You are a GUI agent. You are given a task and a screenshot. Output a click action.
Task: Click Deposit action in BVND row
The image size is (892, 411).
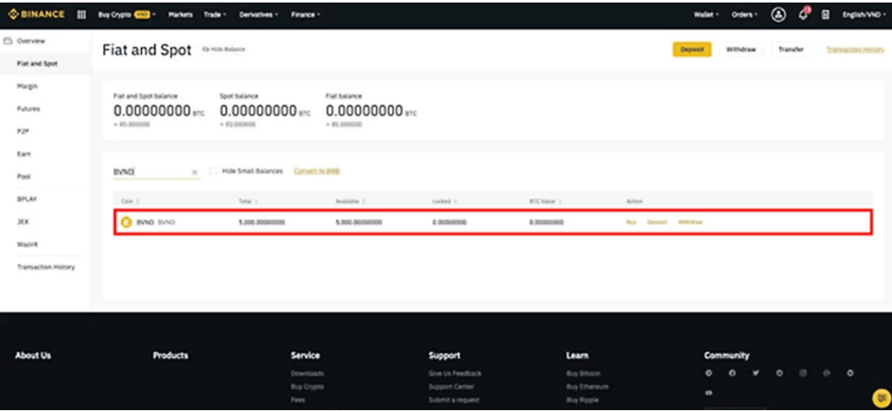click(656, 222)
